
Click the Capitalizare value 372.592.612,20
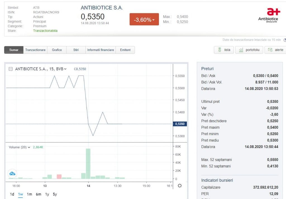[x=266, y=187]
